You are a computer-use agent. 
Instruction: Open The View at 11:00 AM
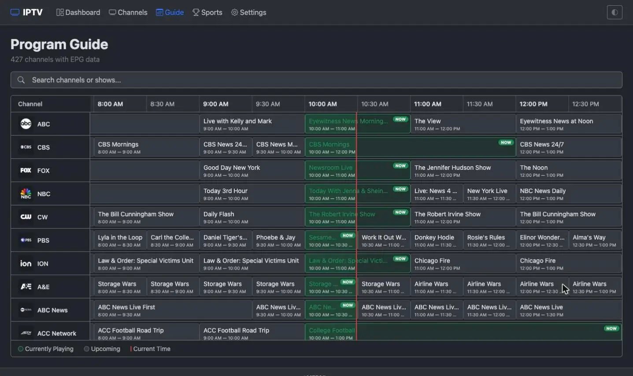pos(463,124)
